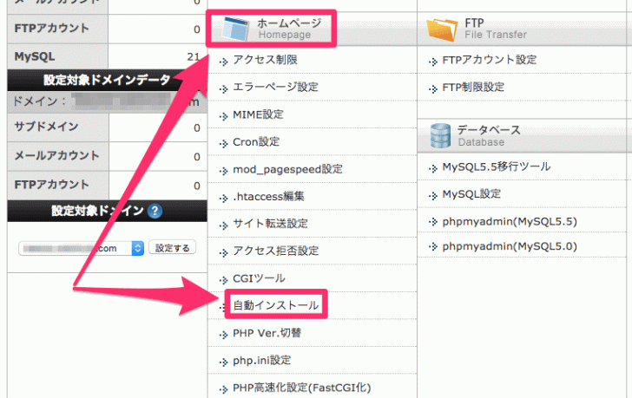Select MIME設定 link
The height and width of the screenshot is (398, 632).
[x=258, y=114]
